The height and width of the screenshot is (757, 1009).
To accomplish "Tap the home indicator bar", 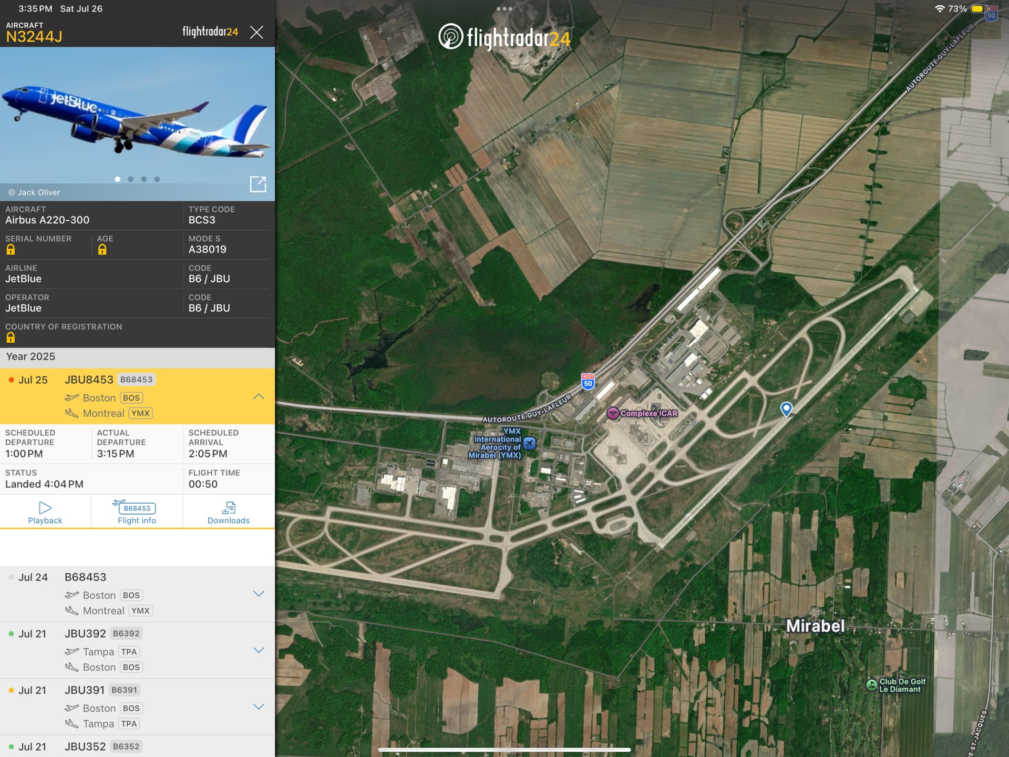I will (504, 750).
